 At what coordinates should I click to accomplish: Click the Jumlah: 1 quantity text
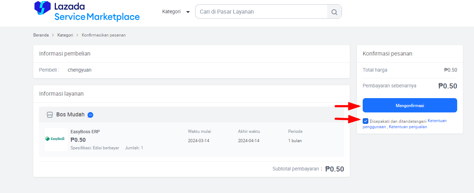pyautogui.click(x=134, y=148)
